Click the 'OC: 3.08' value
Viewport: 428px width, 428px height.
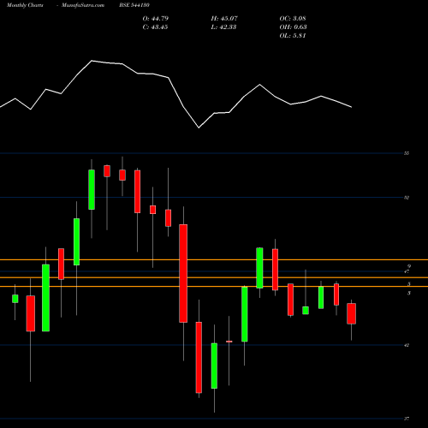click(293, 19)
